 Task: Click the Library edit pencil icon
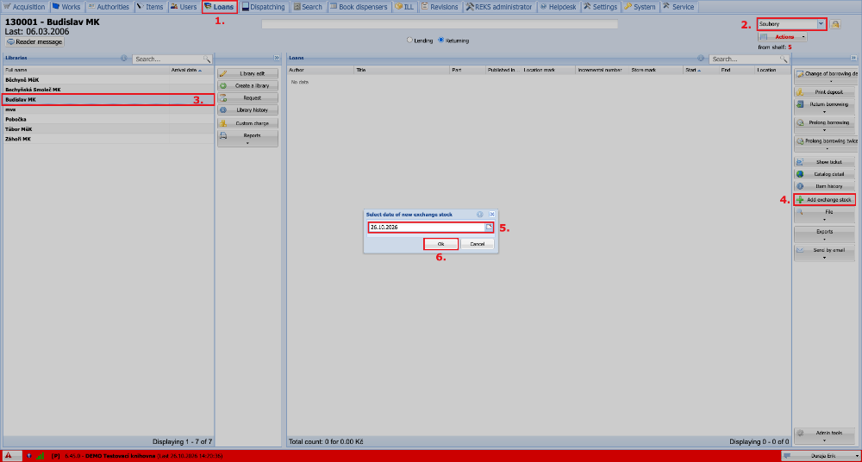[x=224, y=73]
